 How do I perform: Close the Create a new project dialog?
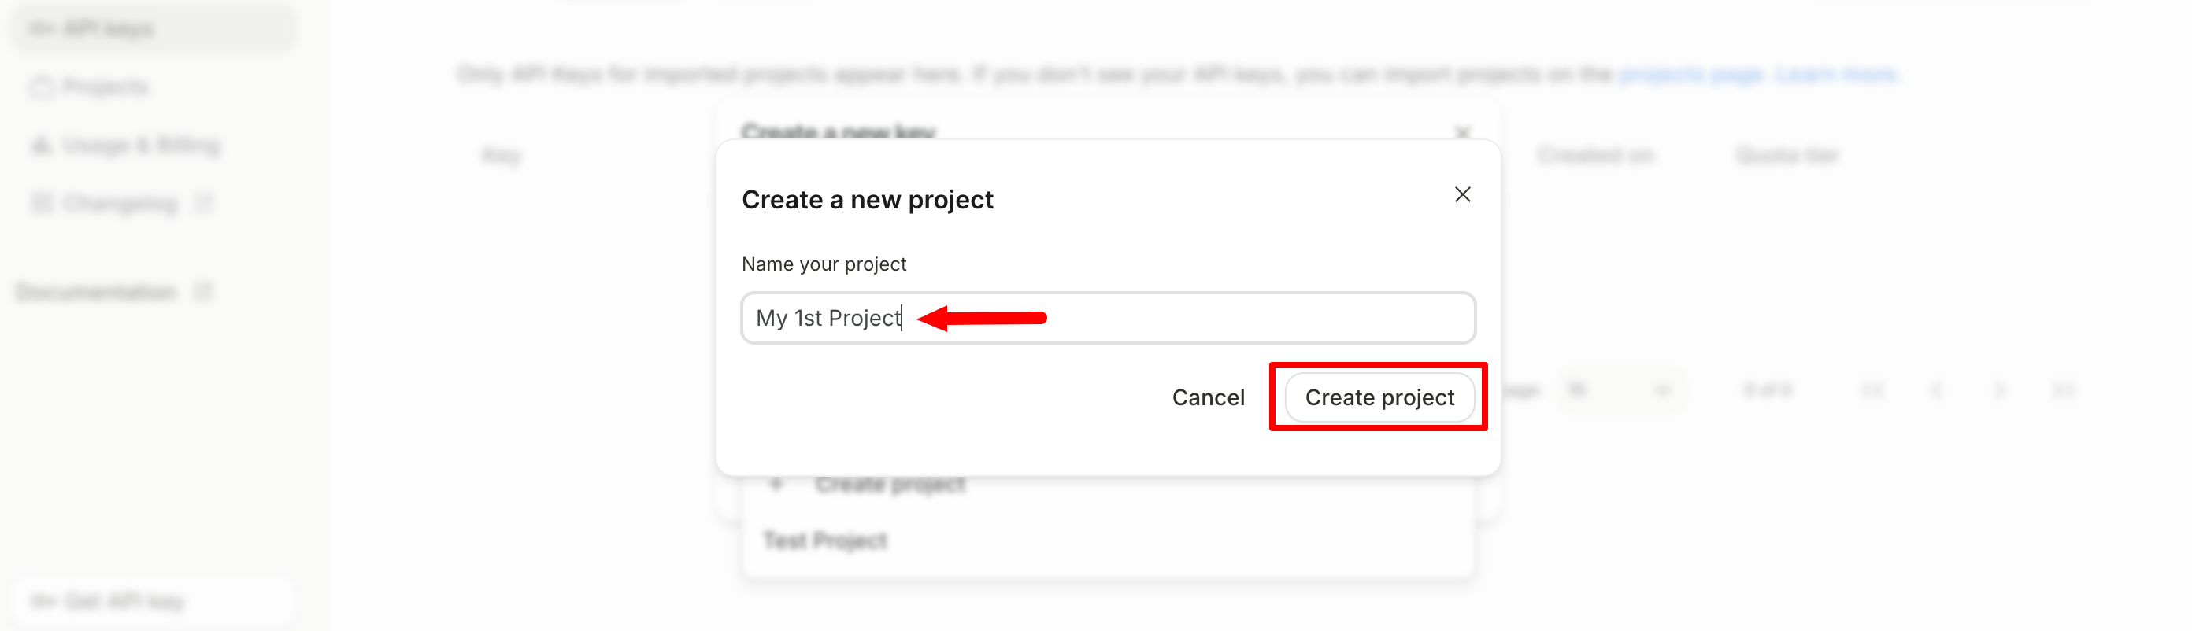pyautogui.click(x=1462, y=195)
